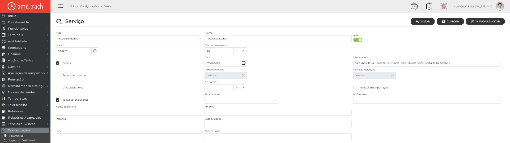The height and width of the screenshot is (143, 510).
Task: Open the Funcionários dropdown
Action: (x=242, y=100)
